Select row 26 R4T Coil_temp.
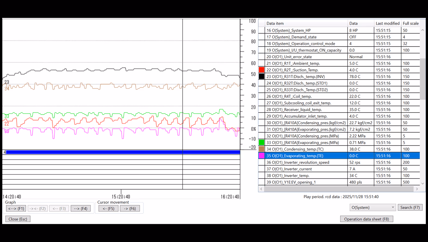The image size is (428, 242). 339,96
